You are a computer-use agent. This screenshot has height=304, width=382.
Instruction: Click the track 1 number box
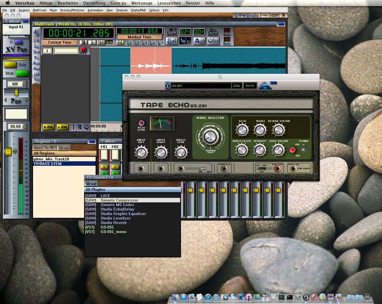coord(47,51)
